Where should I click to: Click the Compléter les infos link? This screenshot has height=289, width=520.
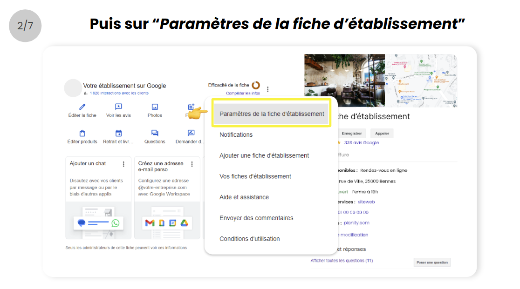pos(243,93)
